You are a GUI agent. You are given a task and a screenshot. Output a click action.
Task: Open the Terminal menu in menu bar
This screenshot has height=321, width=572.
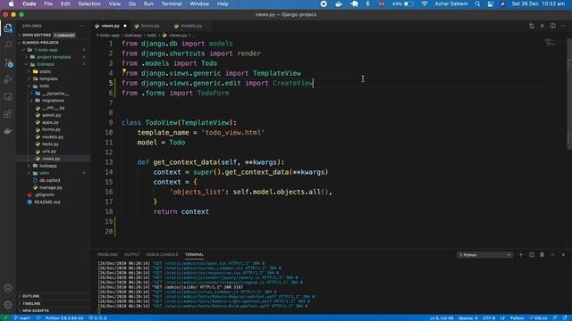[172, 4]
